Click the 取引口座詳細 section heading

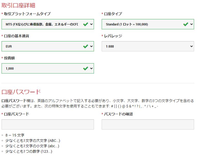tap(18, 5)
